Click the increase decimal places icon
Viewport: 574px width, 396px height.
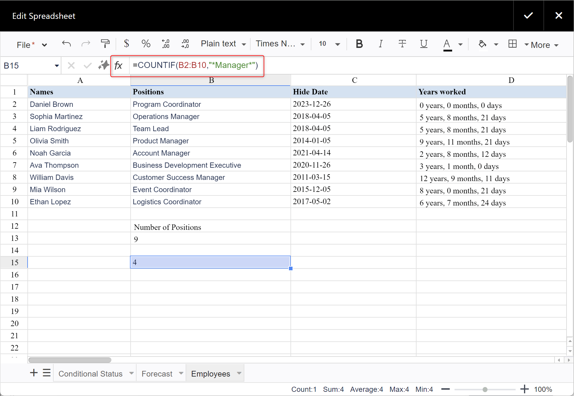coord(185,44)
